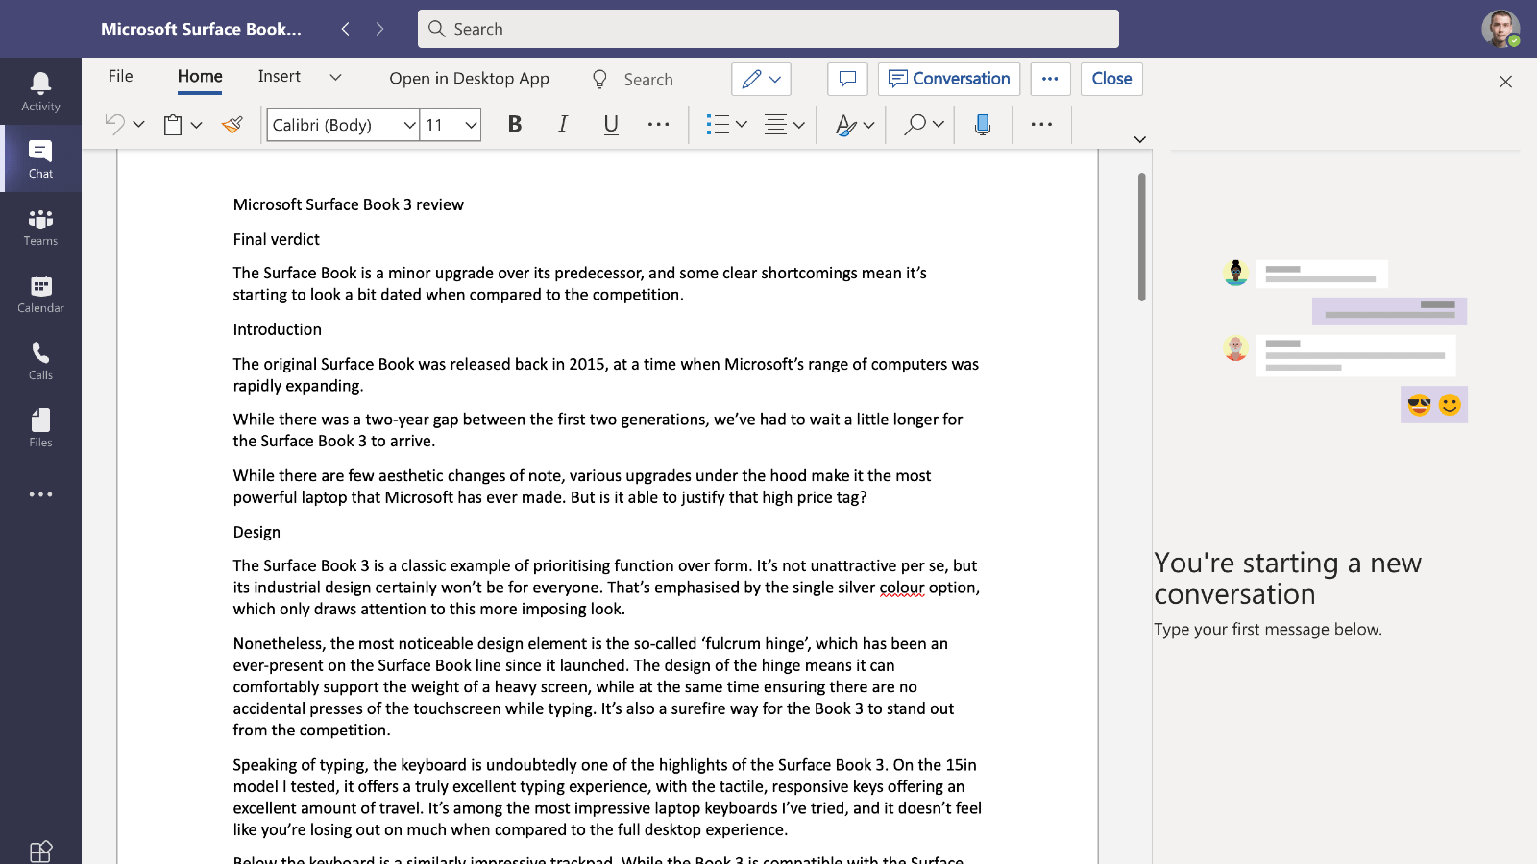The width and height of the screenshot is (1537, 864).
Task: Go to Chat in the Teams sidebar
Action: [40, 159]
